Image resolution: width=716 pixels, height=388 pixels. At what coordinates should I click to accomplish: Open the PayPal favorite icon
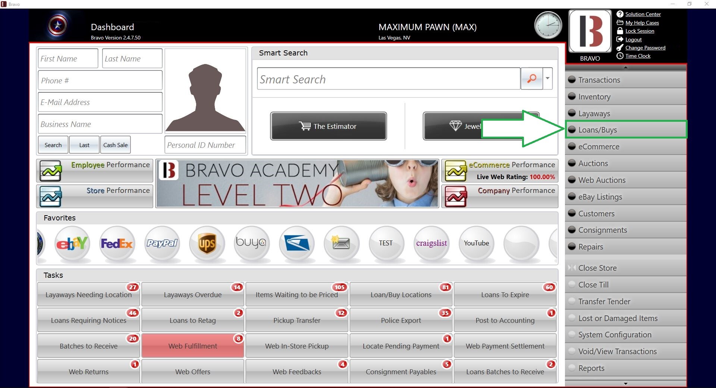(162, 244)
